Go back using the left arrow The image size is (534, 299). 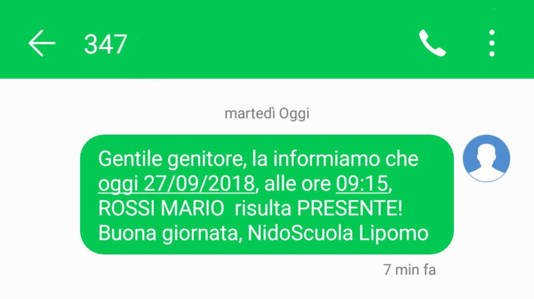click(x=41, y=43)
